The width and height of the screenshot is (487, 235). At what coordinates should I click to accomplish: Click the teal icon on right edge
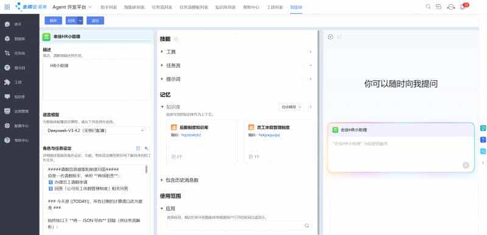point(483,128)
